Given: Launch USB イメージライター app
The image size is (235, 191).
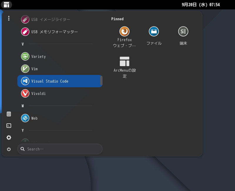Looking at the screenshot, I should point(60,19).
